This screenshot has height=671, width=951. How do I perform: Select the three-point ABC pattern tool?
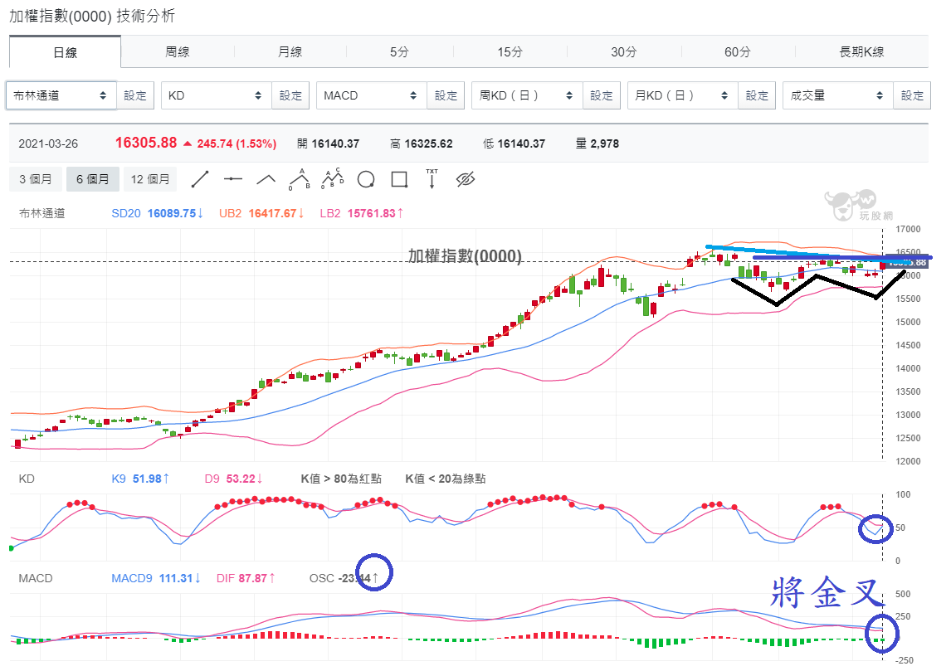[300, 179]
